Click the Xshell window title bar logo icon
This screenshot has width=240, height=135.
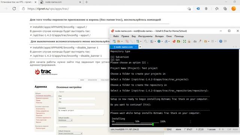point(112,31)
